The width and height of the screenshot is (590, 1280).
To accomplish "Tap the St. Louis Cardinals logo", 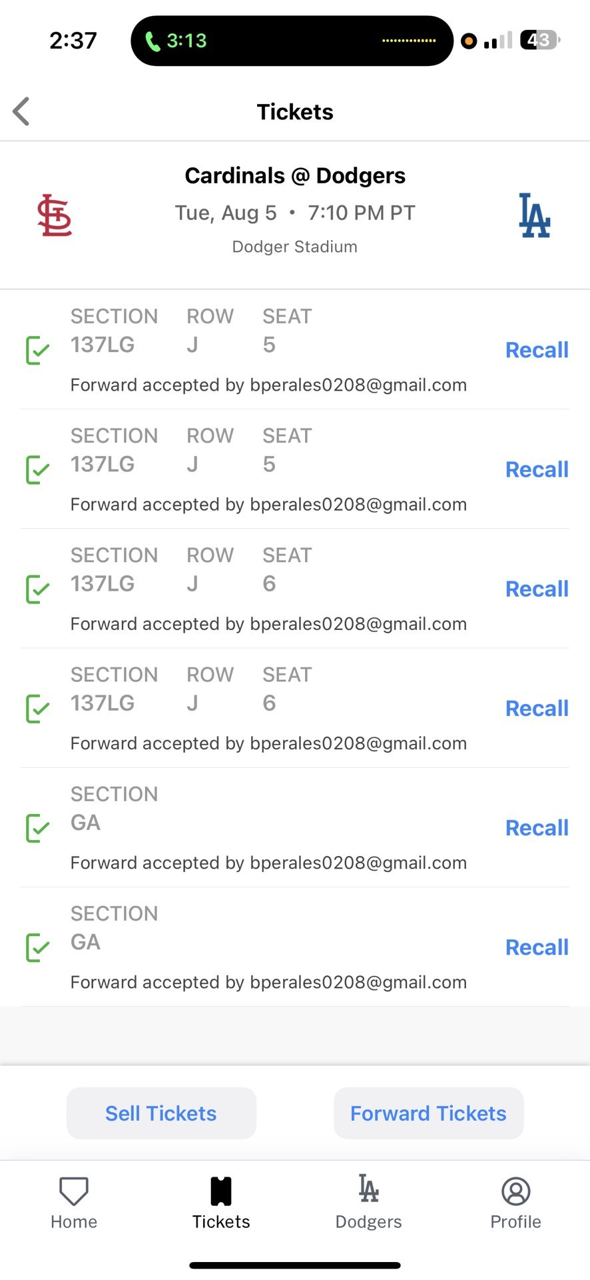I will point(55,215).
